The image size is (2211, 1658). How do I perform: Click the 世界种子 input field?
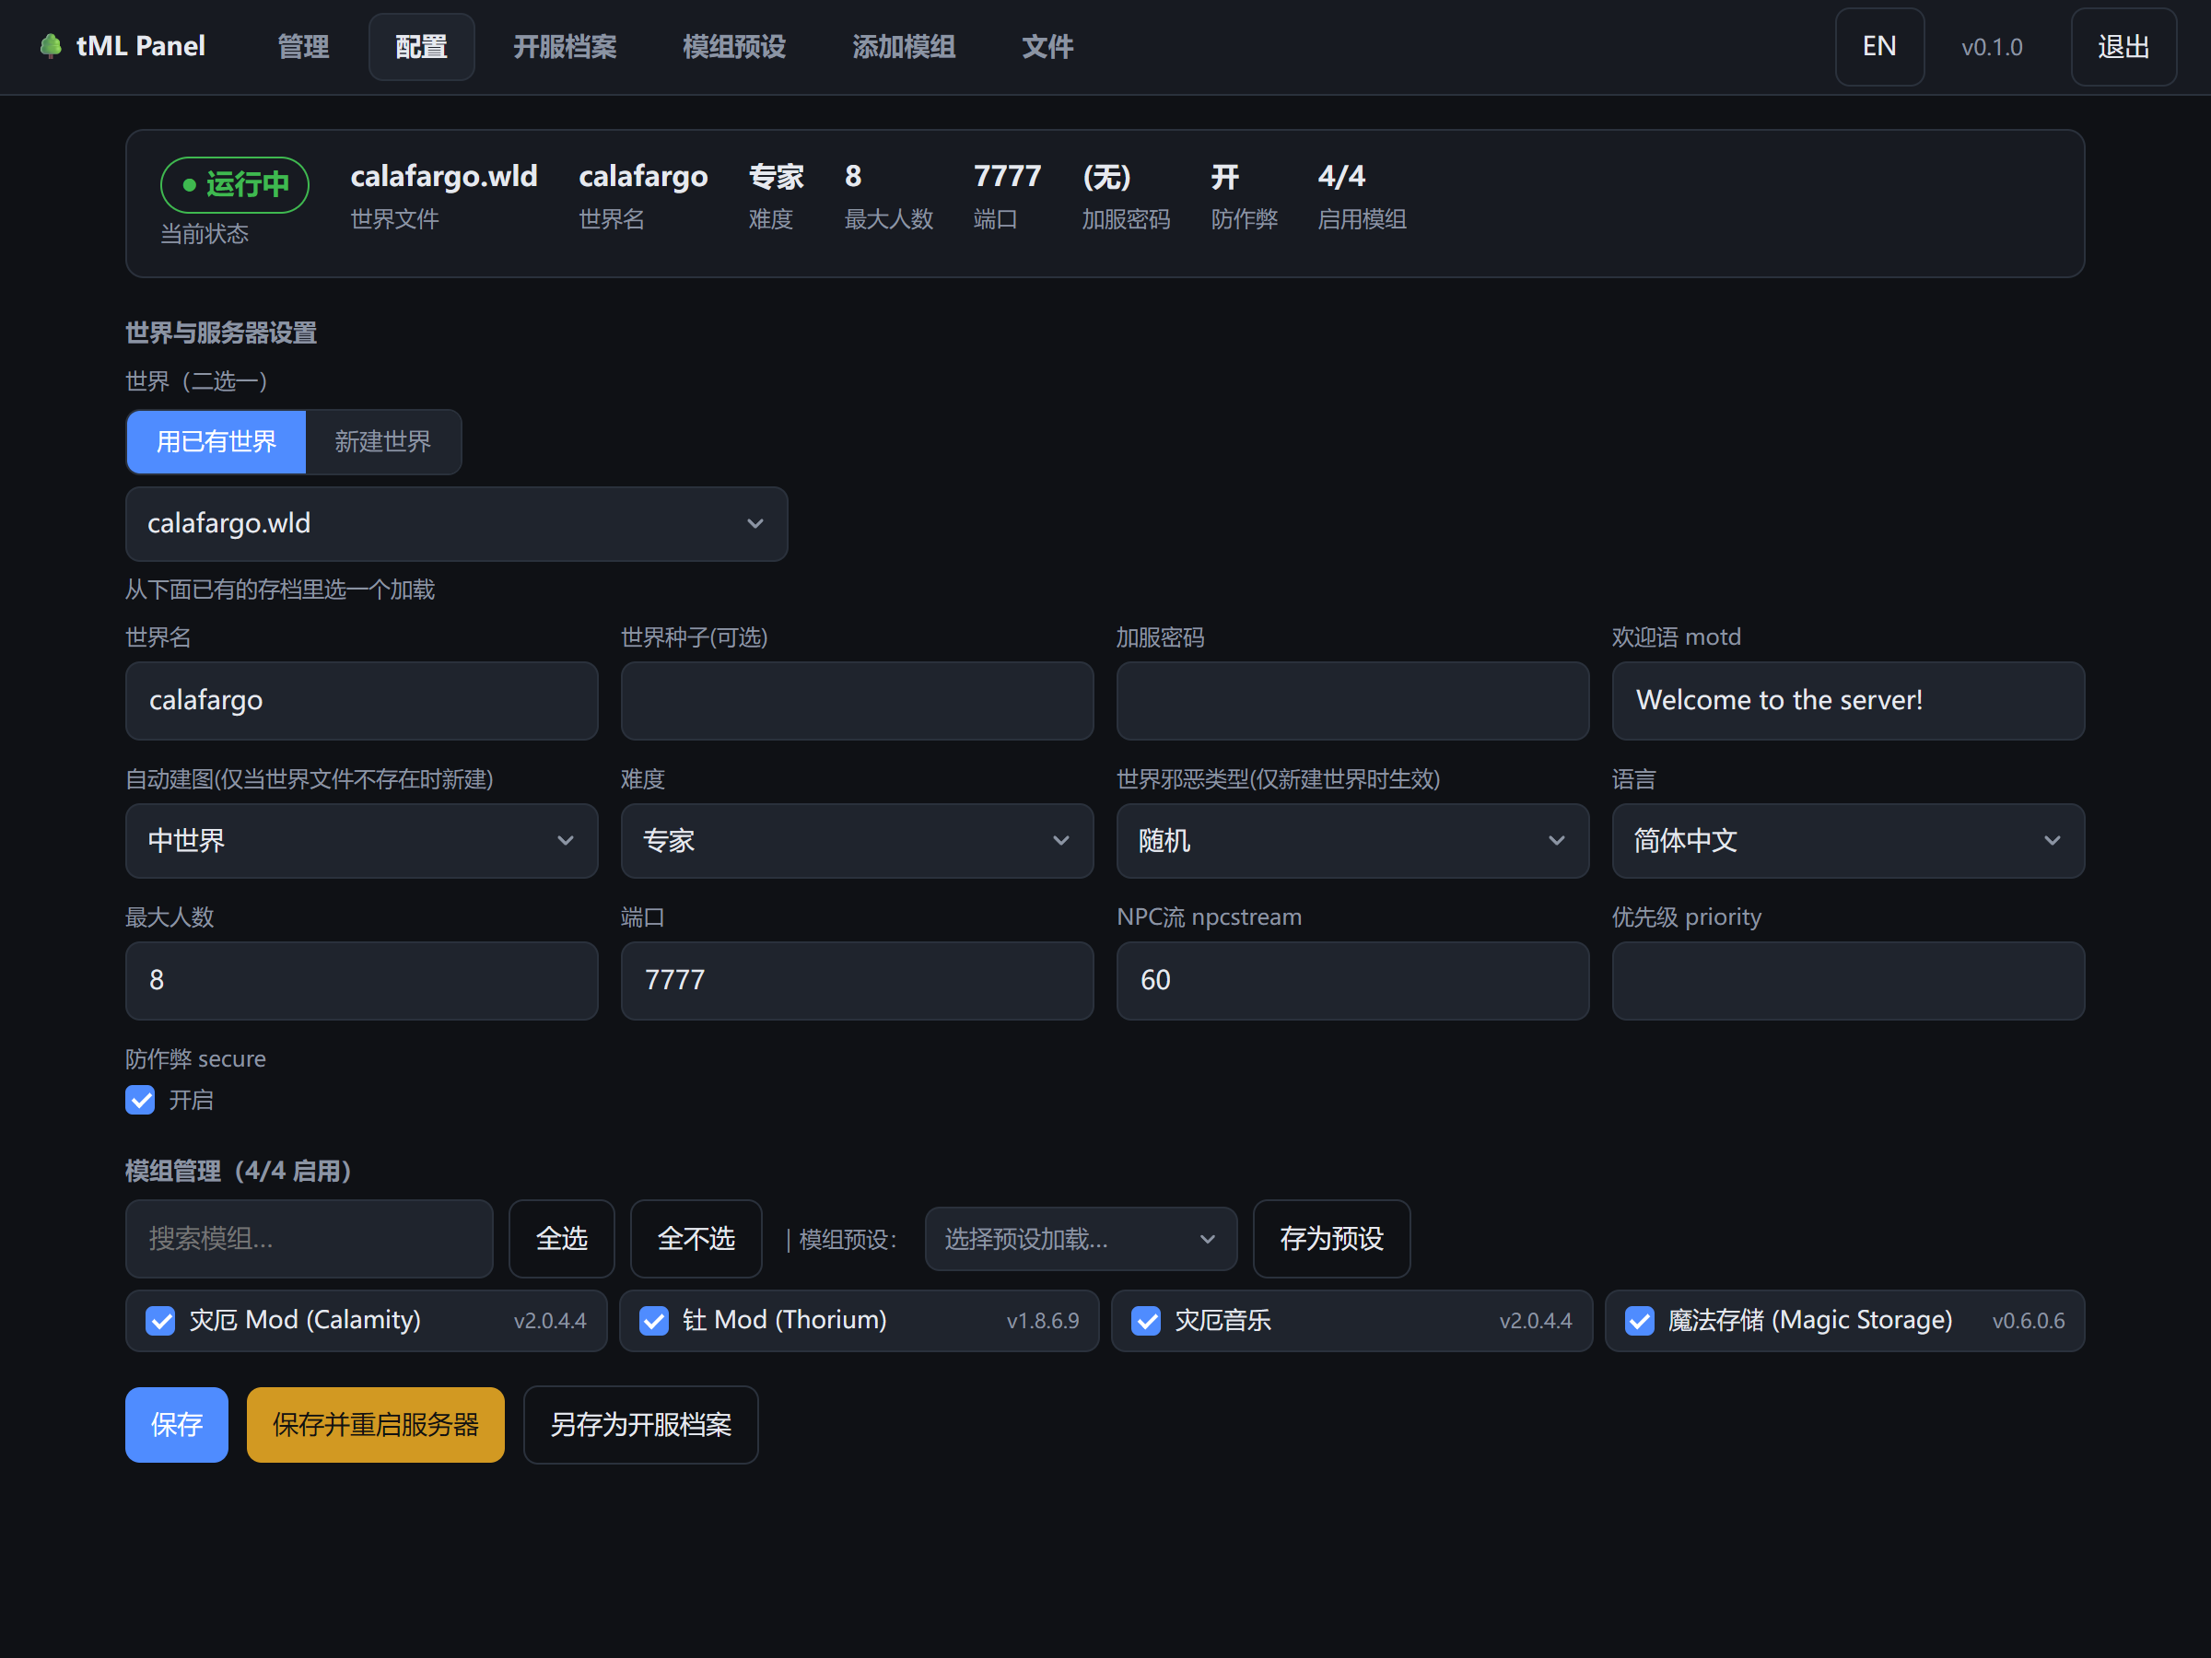click(857, 701)
